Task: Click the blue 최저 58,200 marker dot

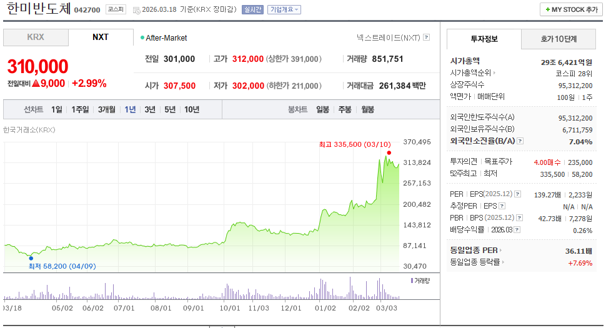Action: point(31,259)
